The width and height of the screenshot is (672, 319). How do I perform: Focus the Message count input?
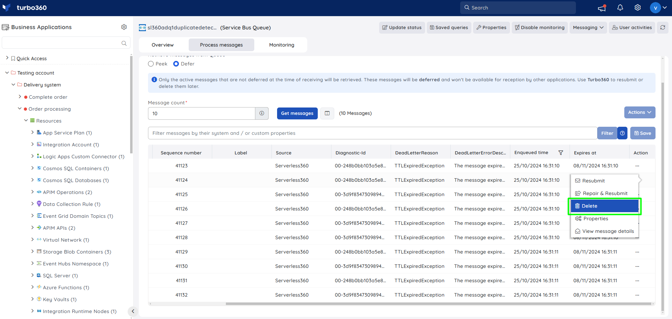(x=202, y=113)
